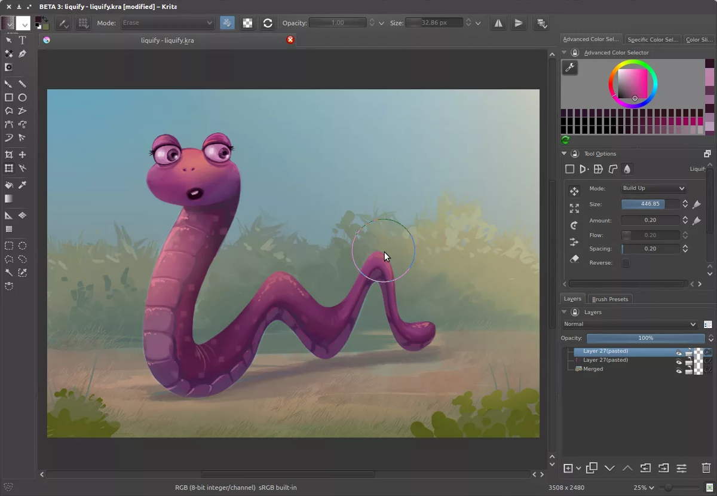Open the Specific Color Selector tab
717x496 pixels.
(x=652, y=39)
